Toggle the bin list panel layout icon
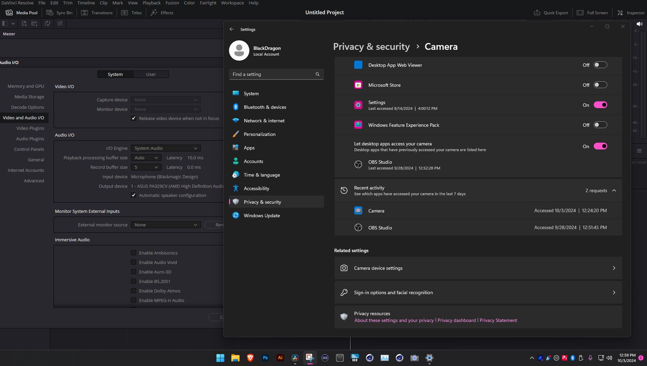This screenshot has width=647, height=366. coord(5,23)
